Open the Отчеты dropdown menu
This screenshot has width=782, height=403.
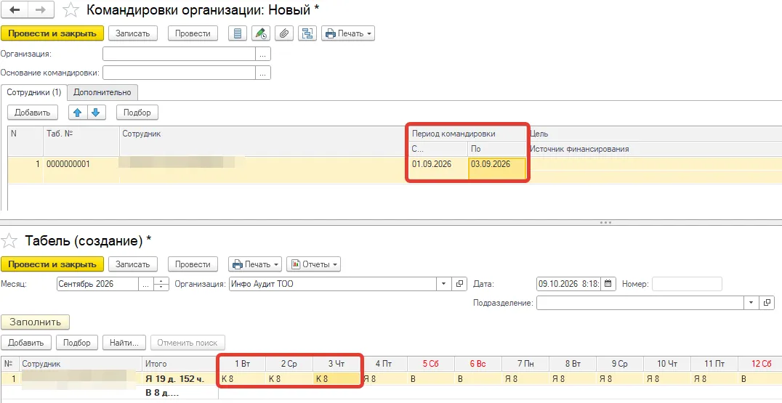click(314, 264)
